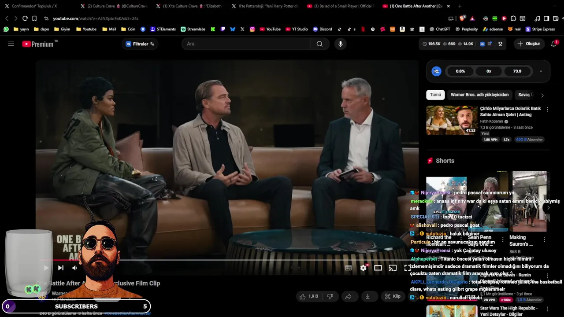Like the video (1,9 B thumbs up)
The image size is (564, 317).
(308, 296)
